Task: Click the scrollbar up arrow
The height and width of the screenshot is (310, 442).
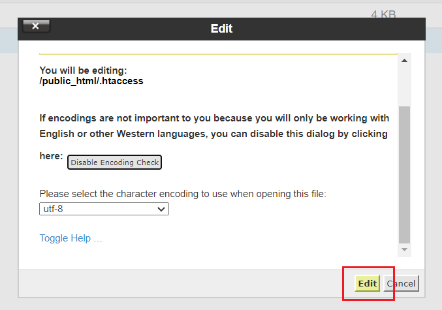Action: (x=404, y=61)
